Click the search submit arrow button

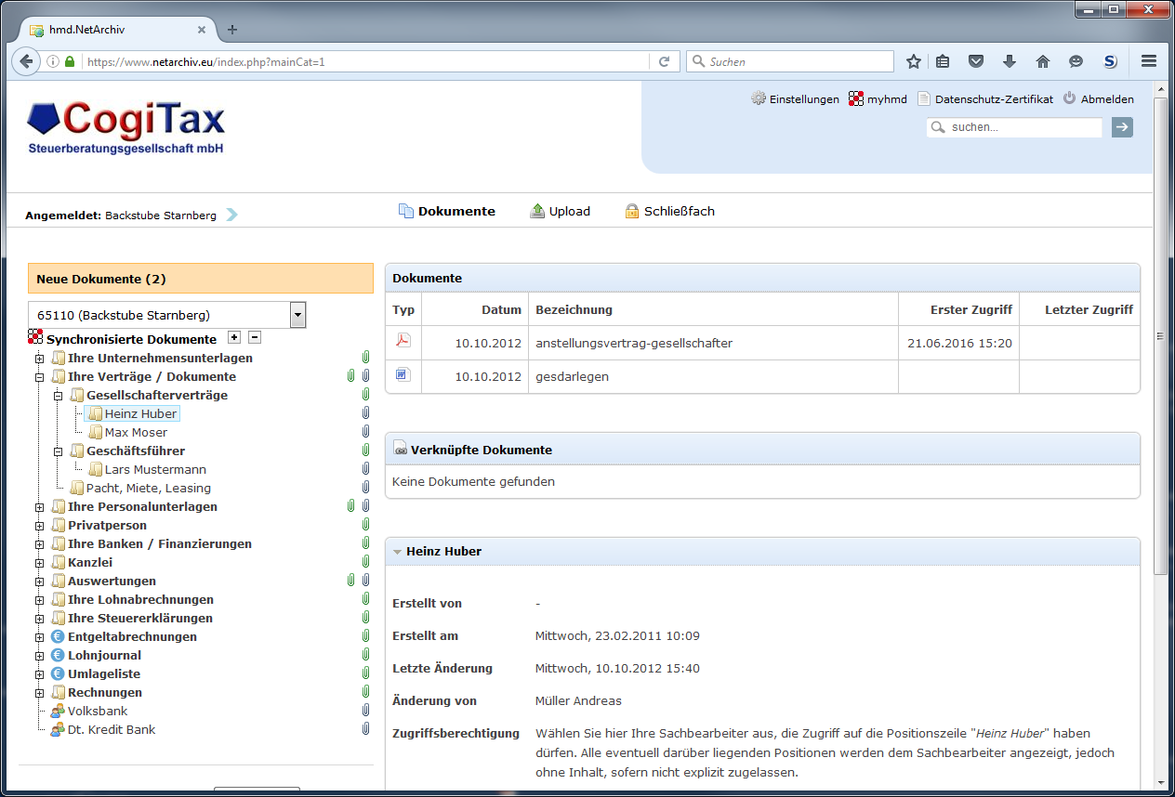coord(1122,127)
